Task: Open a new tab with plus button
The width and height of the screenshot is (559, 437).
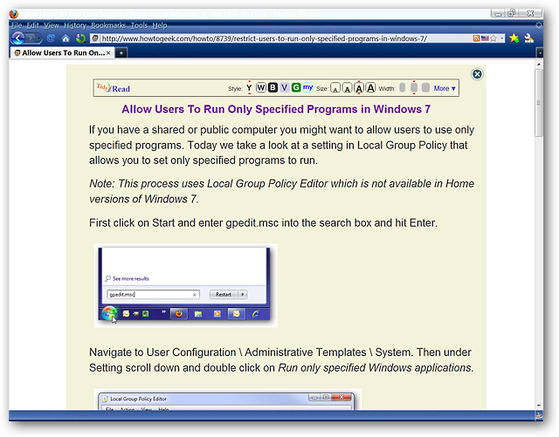Action: [121, 52]
